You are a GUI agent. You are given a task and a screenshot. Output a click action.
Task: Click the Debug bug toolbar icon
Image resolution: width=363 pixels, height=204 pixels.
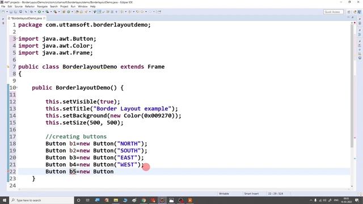click(32, 12)
